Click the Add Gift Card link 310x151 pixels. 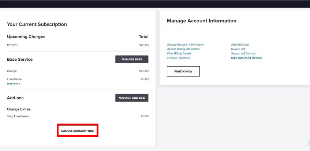pyautogui.click(x=240, y=45)
